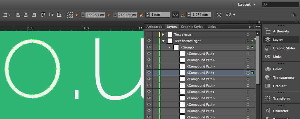300x119 pixels.
Task: Click the Vertical Align Center icon
Action: (x=51, y=15)
